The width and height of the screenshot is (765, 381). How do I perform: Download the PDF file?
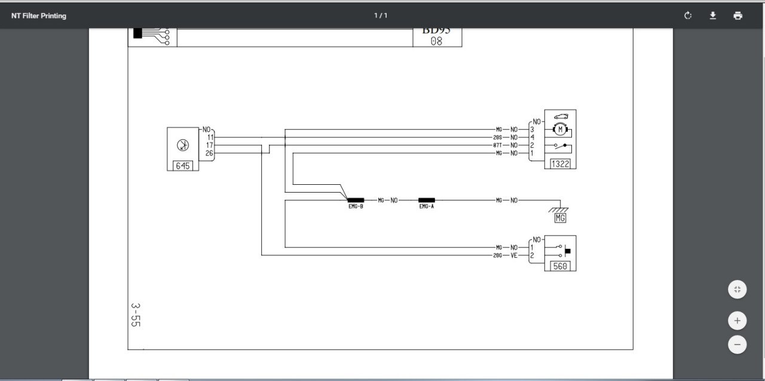(713, 16)
